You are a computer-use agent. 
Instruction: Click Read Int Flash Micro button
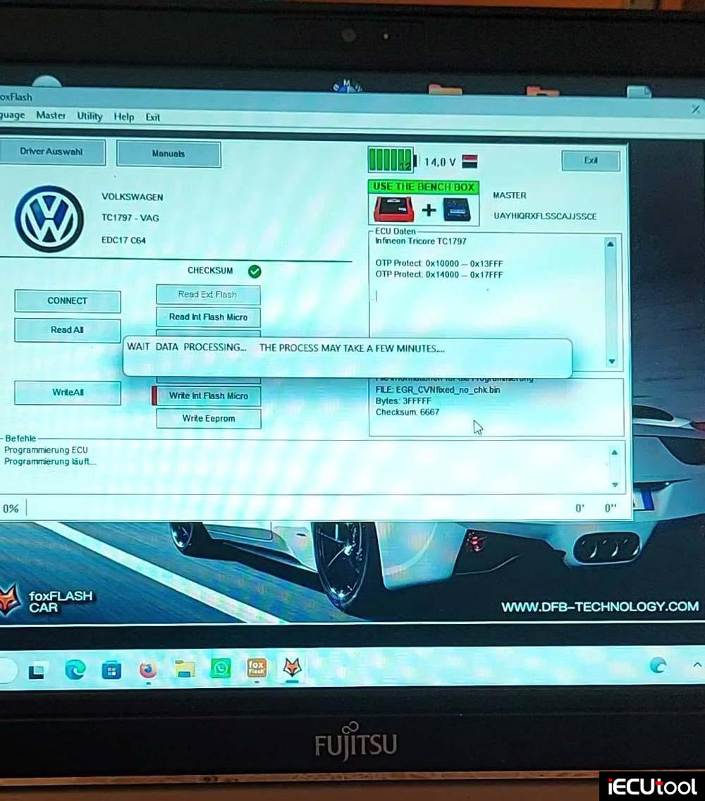tap(208, 317)
